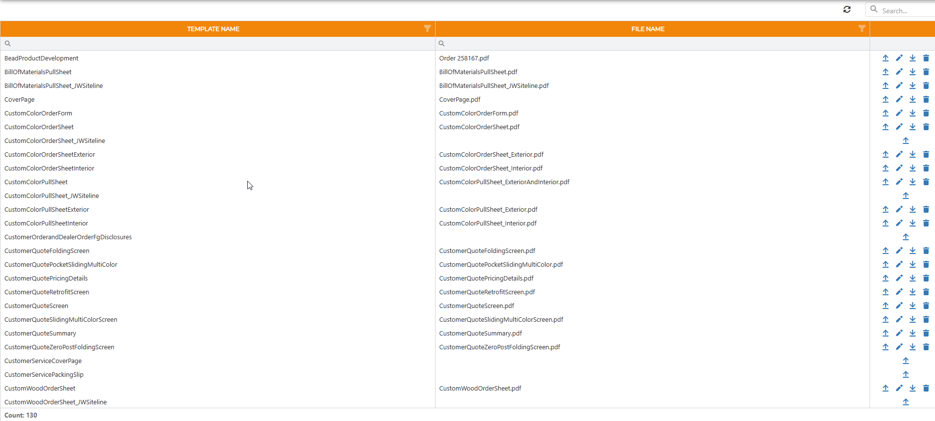Open File Name column filter
This screenshot has width=935, height=421.
pos(862,28)
